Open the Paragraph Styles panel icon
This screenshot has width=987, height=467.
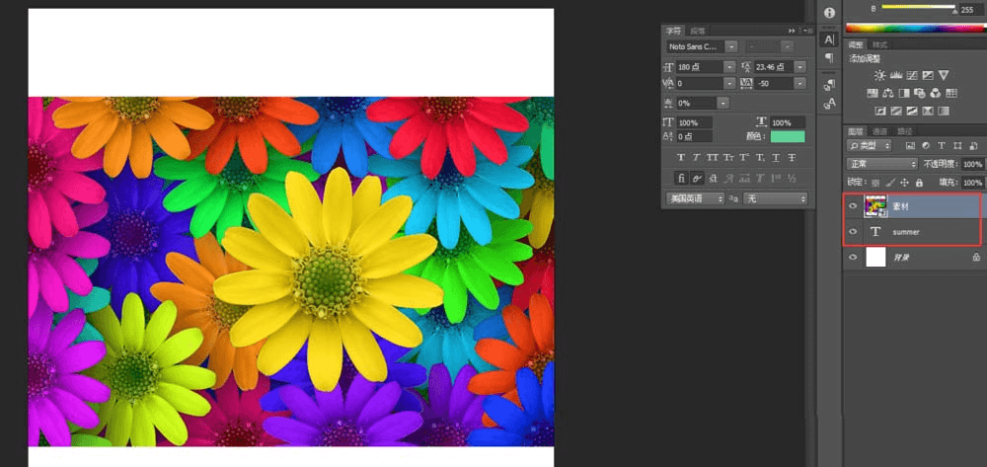[830, 85]
